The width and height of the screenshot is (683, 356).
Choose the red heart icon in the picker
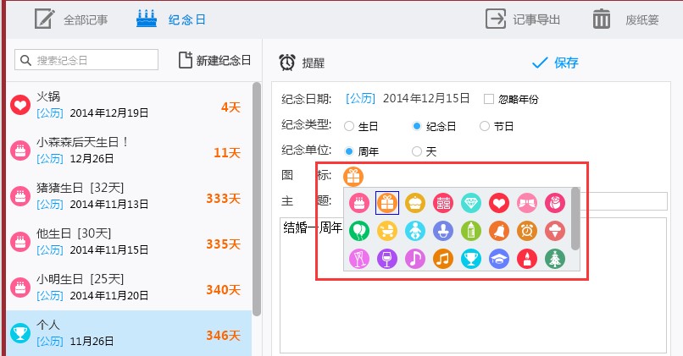[499, 203]
